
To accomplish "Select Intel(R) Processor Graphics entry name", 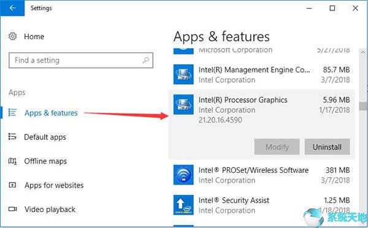I will click(243, 100).
